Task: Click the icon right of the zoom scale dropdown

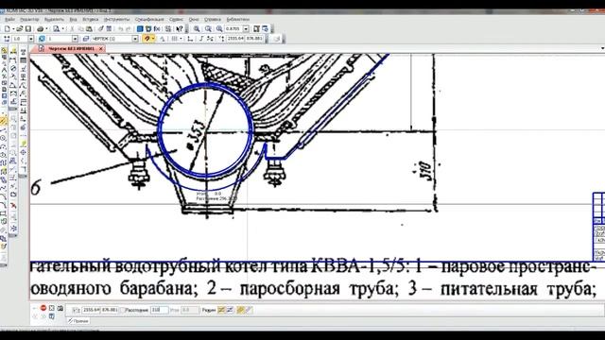Action: tap(256, 29)
